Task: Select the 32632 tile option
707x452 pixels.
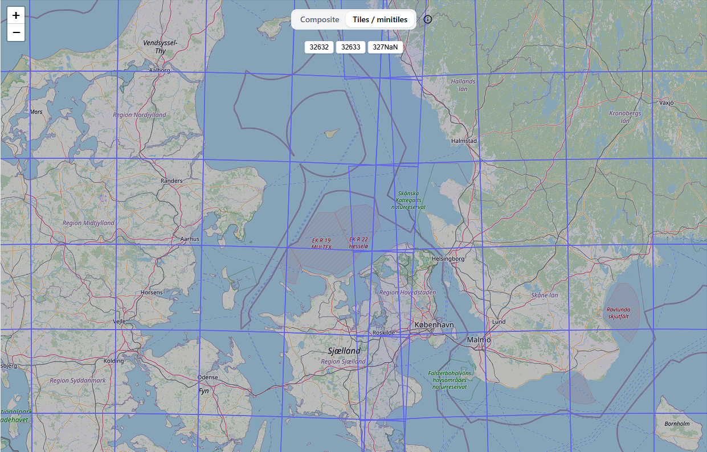Action: [320, 47]
